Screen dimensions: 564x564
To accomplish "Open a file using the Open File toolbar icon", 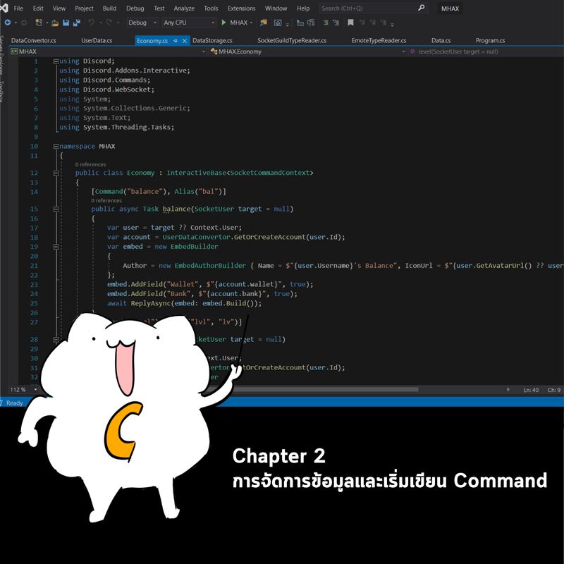I will click(56, 23).
